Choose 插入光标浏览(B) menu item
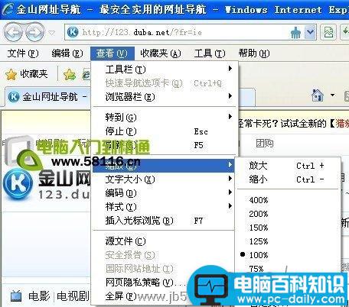Viewport: 349px width, 307px height. tap(164, 221)
